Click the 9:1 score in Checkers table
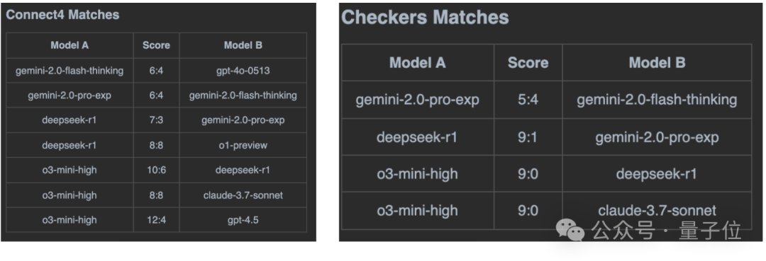Image resolution: width=766 pixels, height=261 pixels. 528,137
